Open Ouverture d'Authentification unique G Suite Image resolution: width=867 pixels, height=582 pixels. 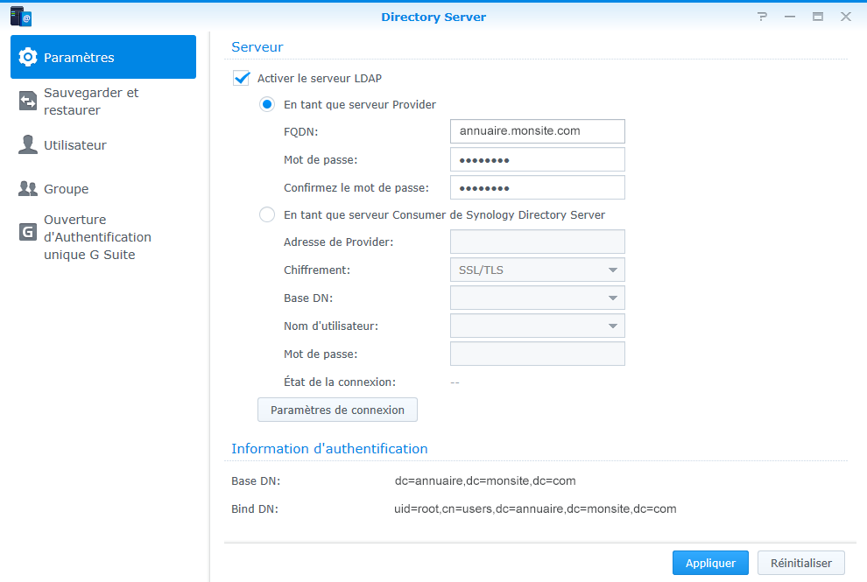103,237
